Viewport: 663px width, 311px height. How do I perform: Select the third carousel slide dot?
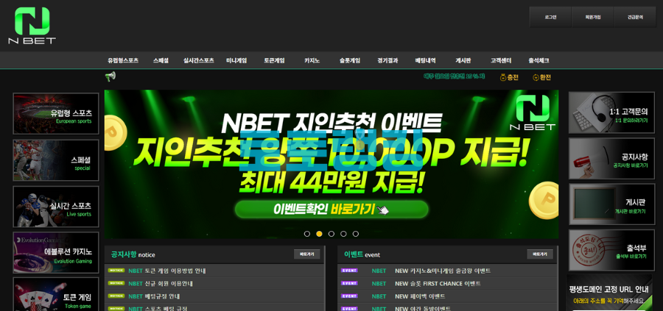pyautogui.click(x=331, y=234)
